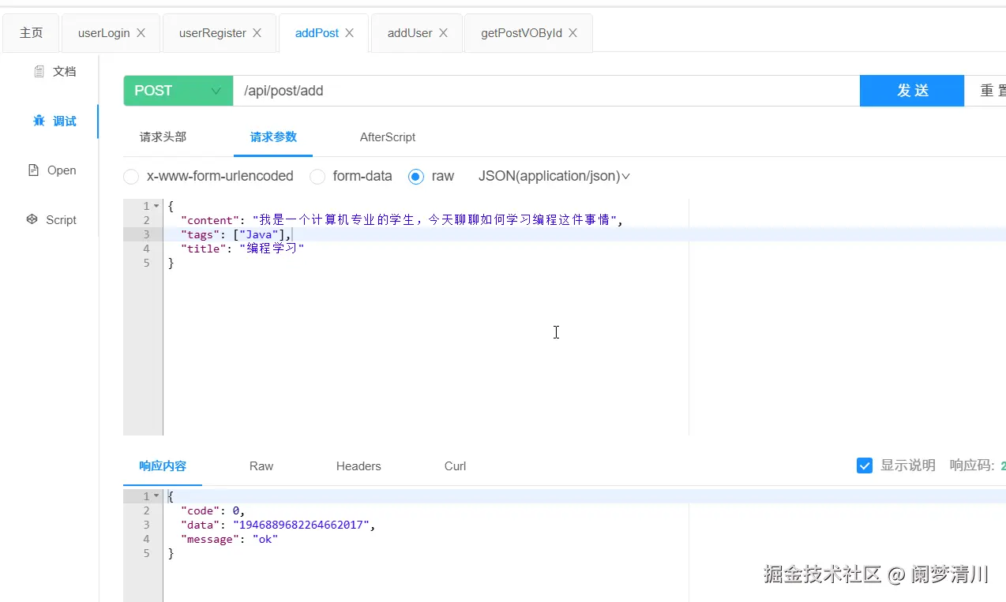1006x602 pixels.
Task: Switch to the addUser tab
Action: 410,33
